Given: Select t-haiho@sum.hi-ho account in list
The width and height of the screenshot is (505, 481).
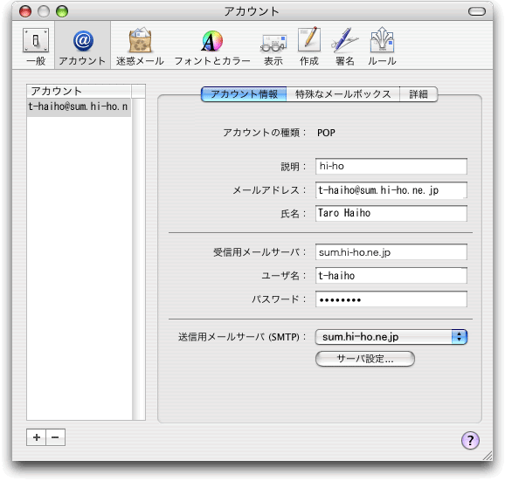Looking at the screenshot, I should click(79, 107).
